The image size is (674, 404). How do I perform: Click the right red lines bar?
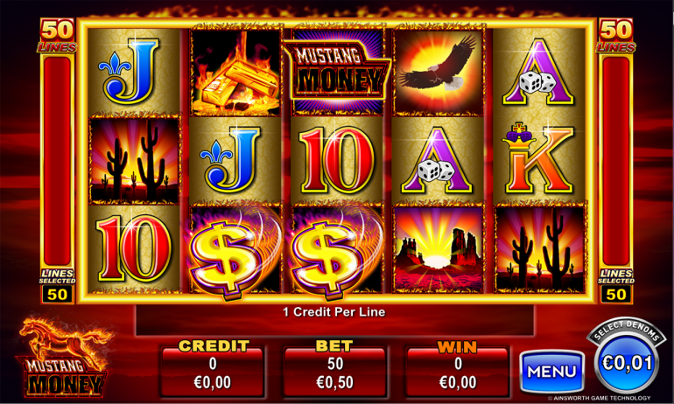point(615,162)
